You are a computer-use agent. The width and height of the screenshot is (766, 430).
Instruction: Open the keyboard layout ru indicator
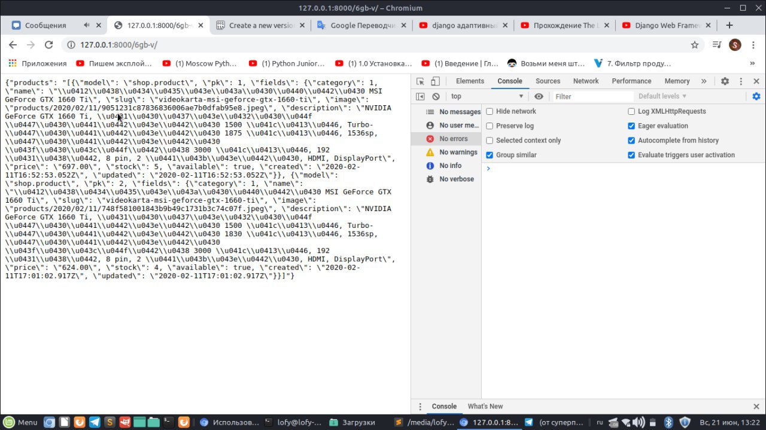point(600,422)
